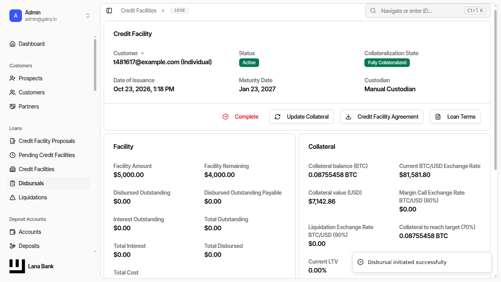Click the collateral value $7,142.86
This screenshot has height=282, width=501.
pos(322,201)
